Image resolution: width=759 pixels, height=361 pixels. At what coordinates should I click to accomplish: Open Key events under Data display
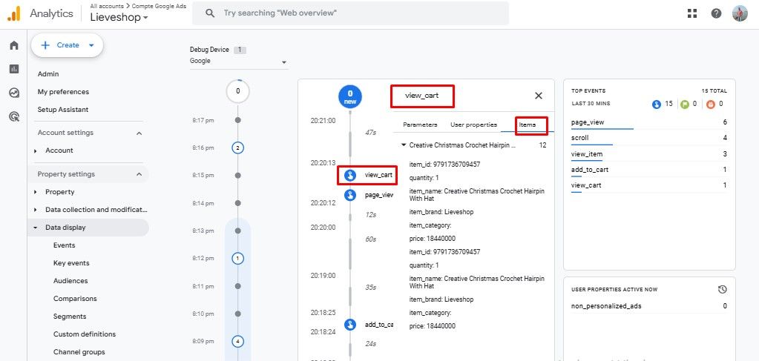(x=71, y=263)
